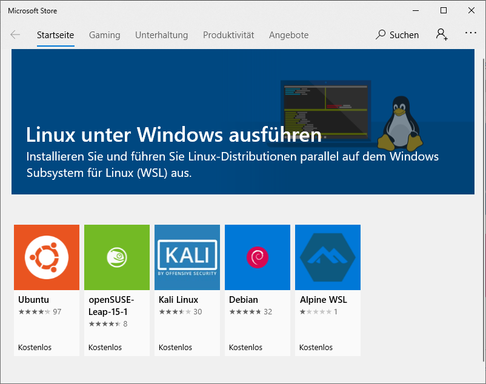The width and height of the screenshot is (486, 384).
Task: Click Kostenlos under Debian
Action: 245,348
